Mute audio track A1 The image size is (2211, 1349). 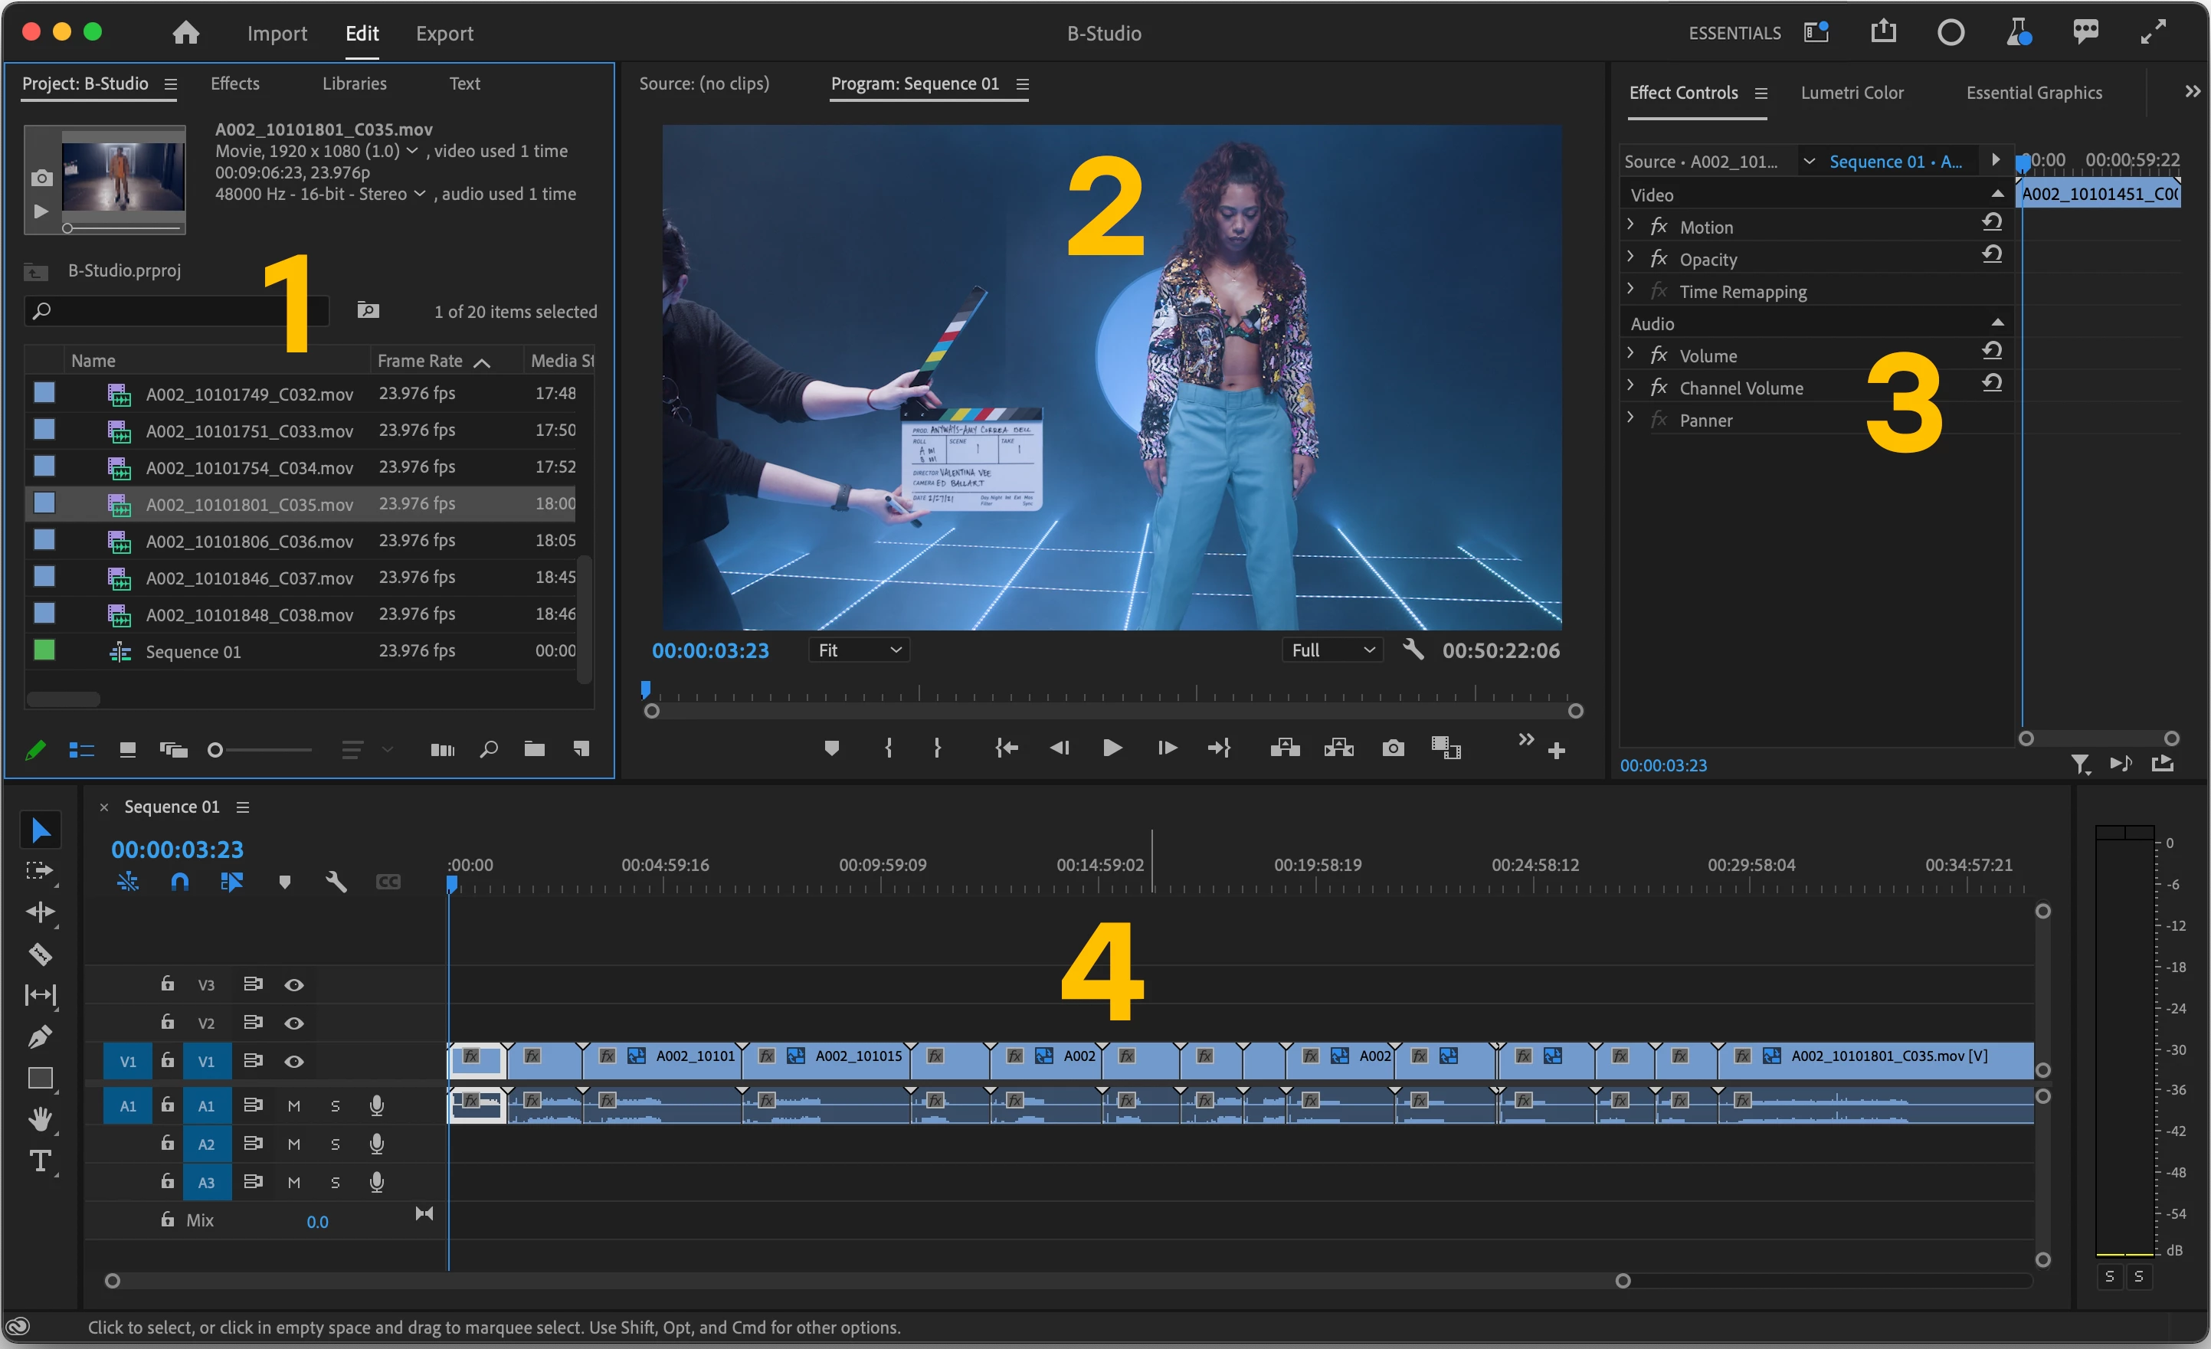click(x=293, y=1106)
